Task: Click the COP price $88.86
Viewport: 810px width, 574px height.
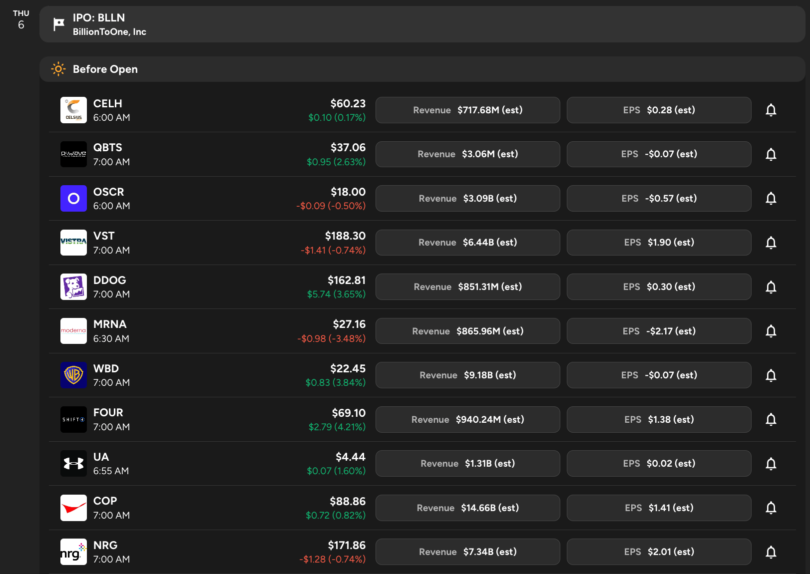Action: pos(348,501)
